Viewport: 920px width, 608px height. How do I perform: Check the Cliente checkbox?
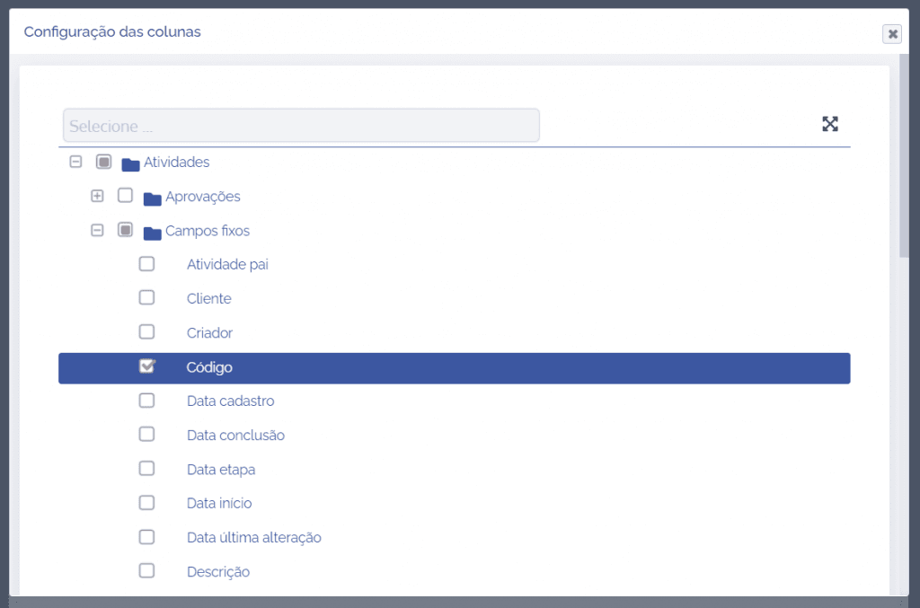pyautogui.click(x=146, y=298)
